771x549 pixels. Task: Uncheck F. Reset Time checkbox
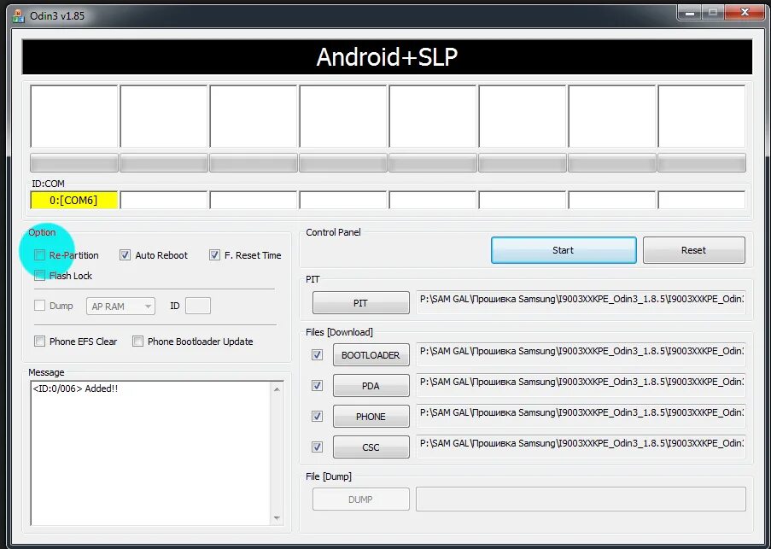(x=214, y=255)
